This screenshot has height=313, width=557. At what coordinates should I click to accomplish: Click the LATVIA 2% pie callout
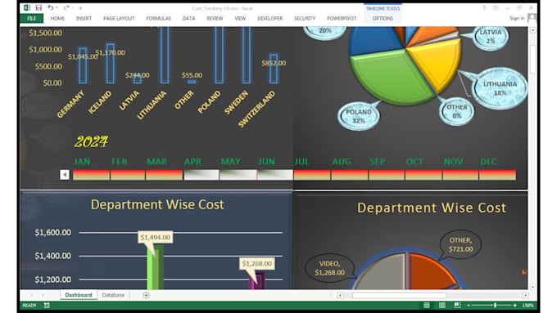click(x=491, y=37)
